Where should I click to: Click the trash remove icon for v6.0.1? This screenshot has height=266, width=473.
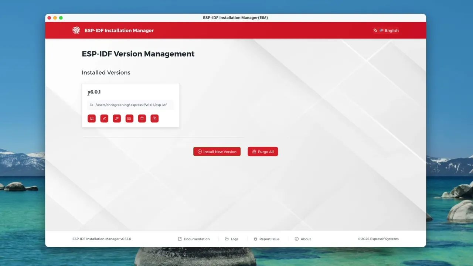click(142, 118)
